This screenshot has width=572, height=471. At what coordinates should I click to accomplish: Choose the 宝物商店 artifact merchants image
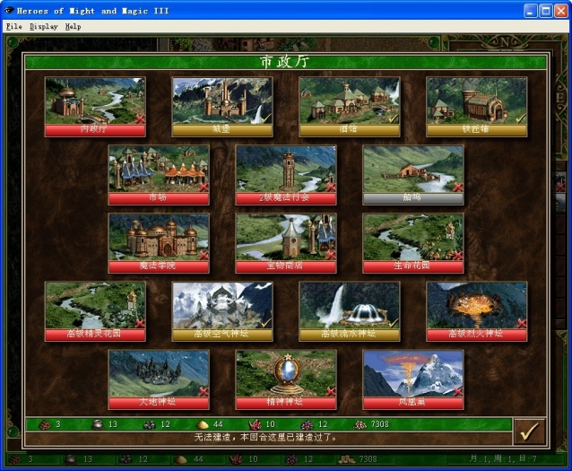click(x=286, y=238)
